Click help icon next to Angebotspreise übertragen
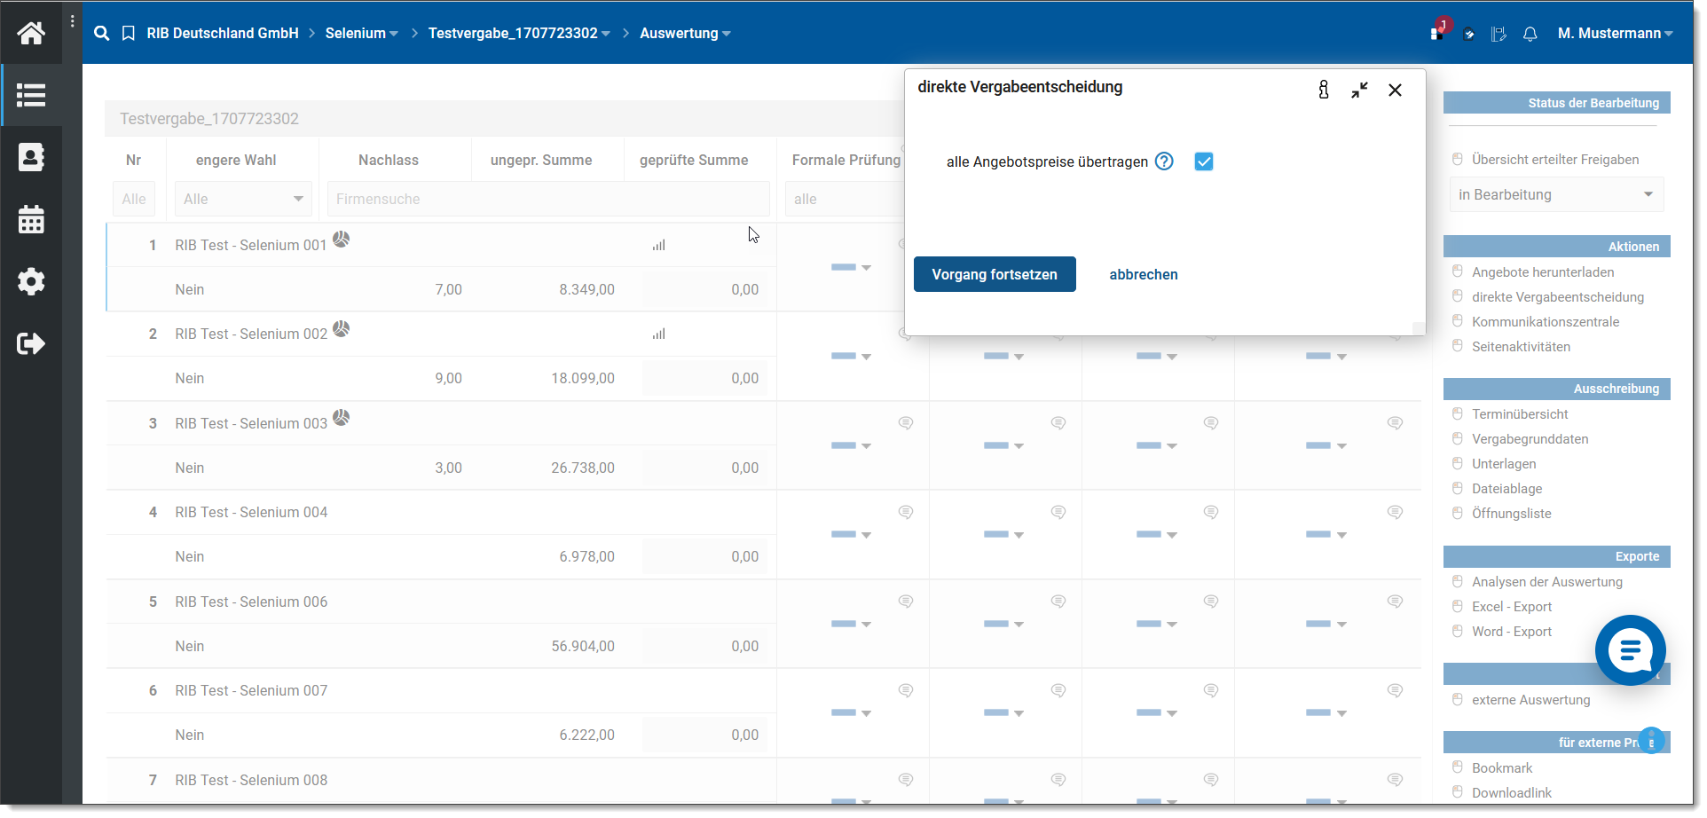 coord(1164,161)
